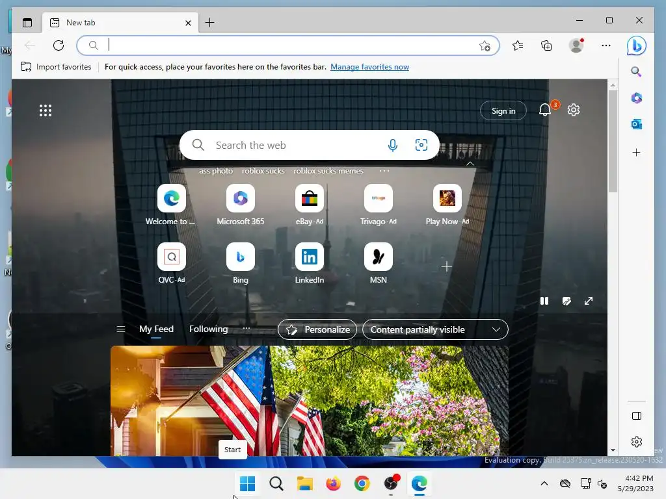
Task: Start visual image search
Action: click(x=421, y=145)
